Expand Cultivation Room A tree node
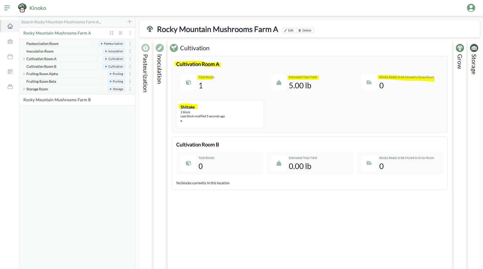Image resolution: width=483 pixels, height=269 pixels. (x=24, y=59)
